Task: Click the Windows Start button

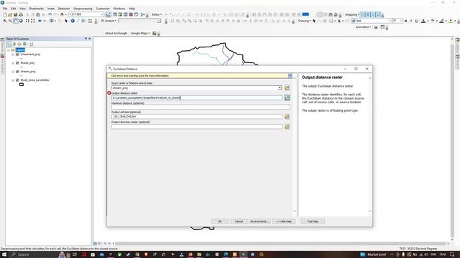Action: 4,254
